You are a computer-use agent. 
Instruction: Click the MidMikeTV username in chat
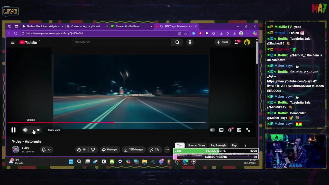[283, 27]
